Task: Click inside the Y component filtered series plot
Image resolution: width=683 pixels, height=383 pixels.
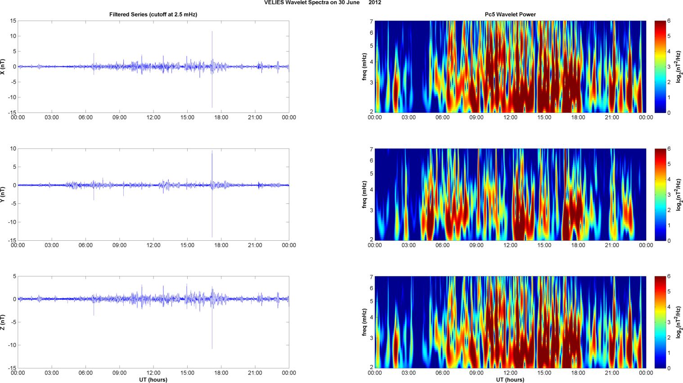Action: click(x=153, y=194)
